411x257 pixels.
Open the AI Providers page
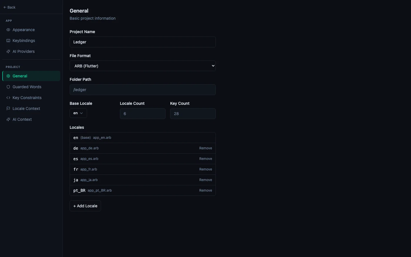point(31,51)
